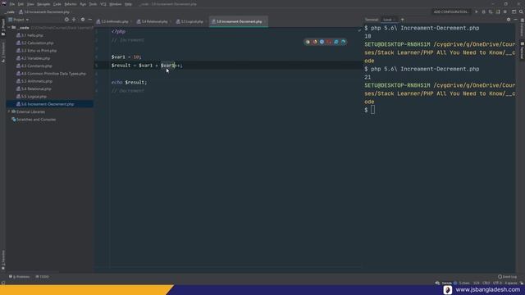Add new terminal session with plus icon
Screen dimensions: 525x295
click(402, 20)
